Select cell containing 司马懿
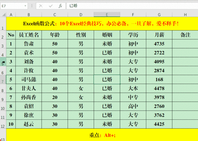Viewport: 198px width, 141px height. (x=29, y=80)
